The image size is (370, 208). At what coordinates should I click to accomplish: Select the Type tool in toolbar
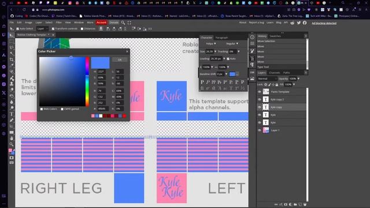(x=12, y=114)
